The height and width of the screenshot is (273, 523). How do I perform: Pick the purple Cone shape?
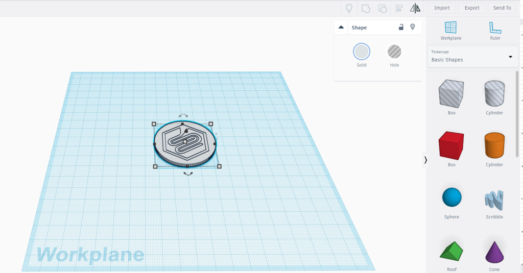(494, 252)
